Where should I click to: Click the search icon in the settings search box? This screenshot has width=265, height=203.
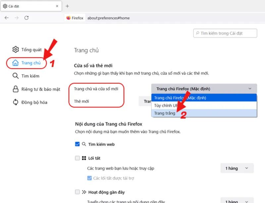coord(197,33)
